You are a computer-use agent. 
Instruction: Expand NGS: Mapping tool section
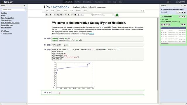pyautogui.click(x=6, y=27)
